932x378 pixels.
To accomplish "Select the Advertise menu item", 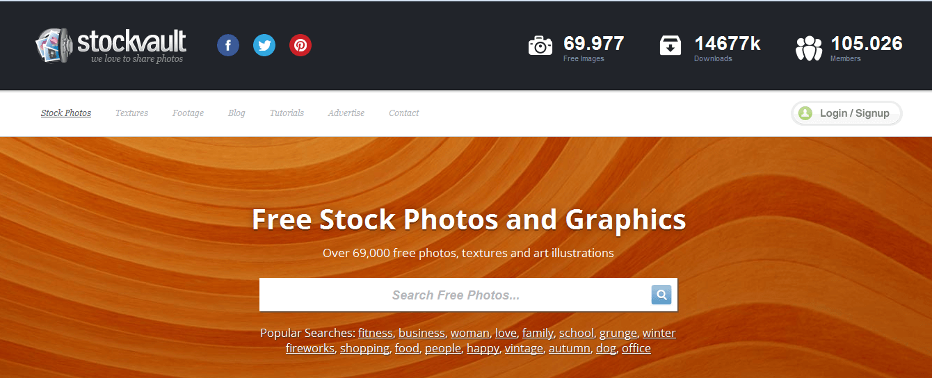I will (346, 113).
